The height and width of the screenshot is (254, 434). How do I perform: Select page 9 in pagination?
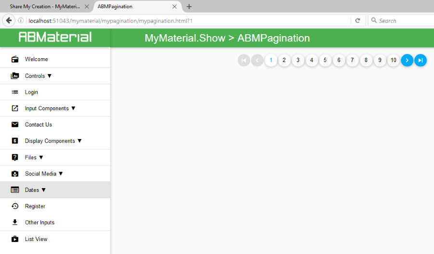[380, 60]
